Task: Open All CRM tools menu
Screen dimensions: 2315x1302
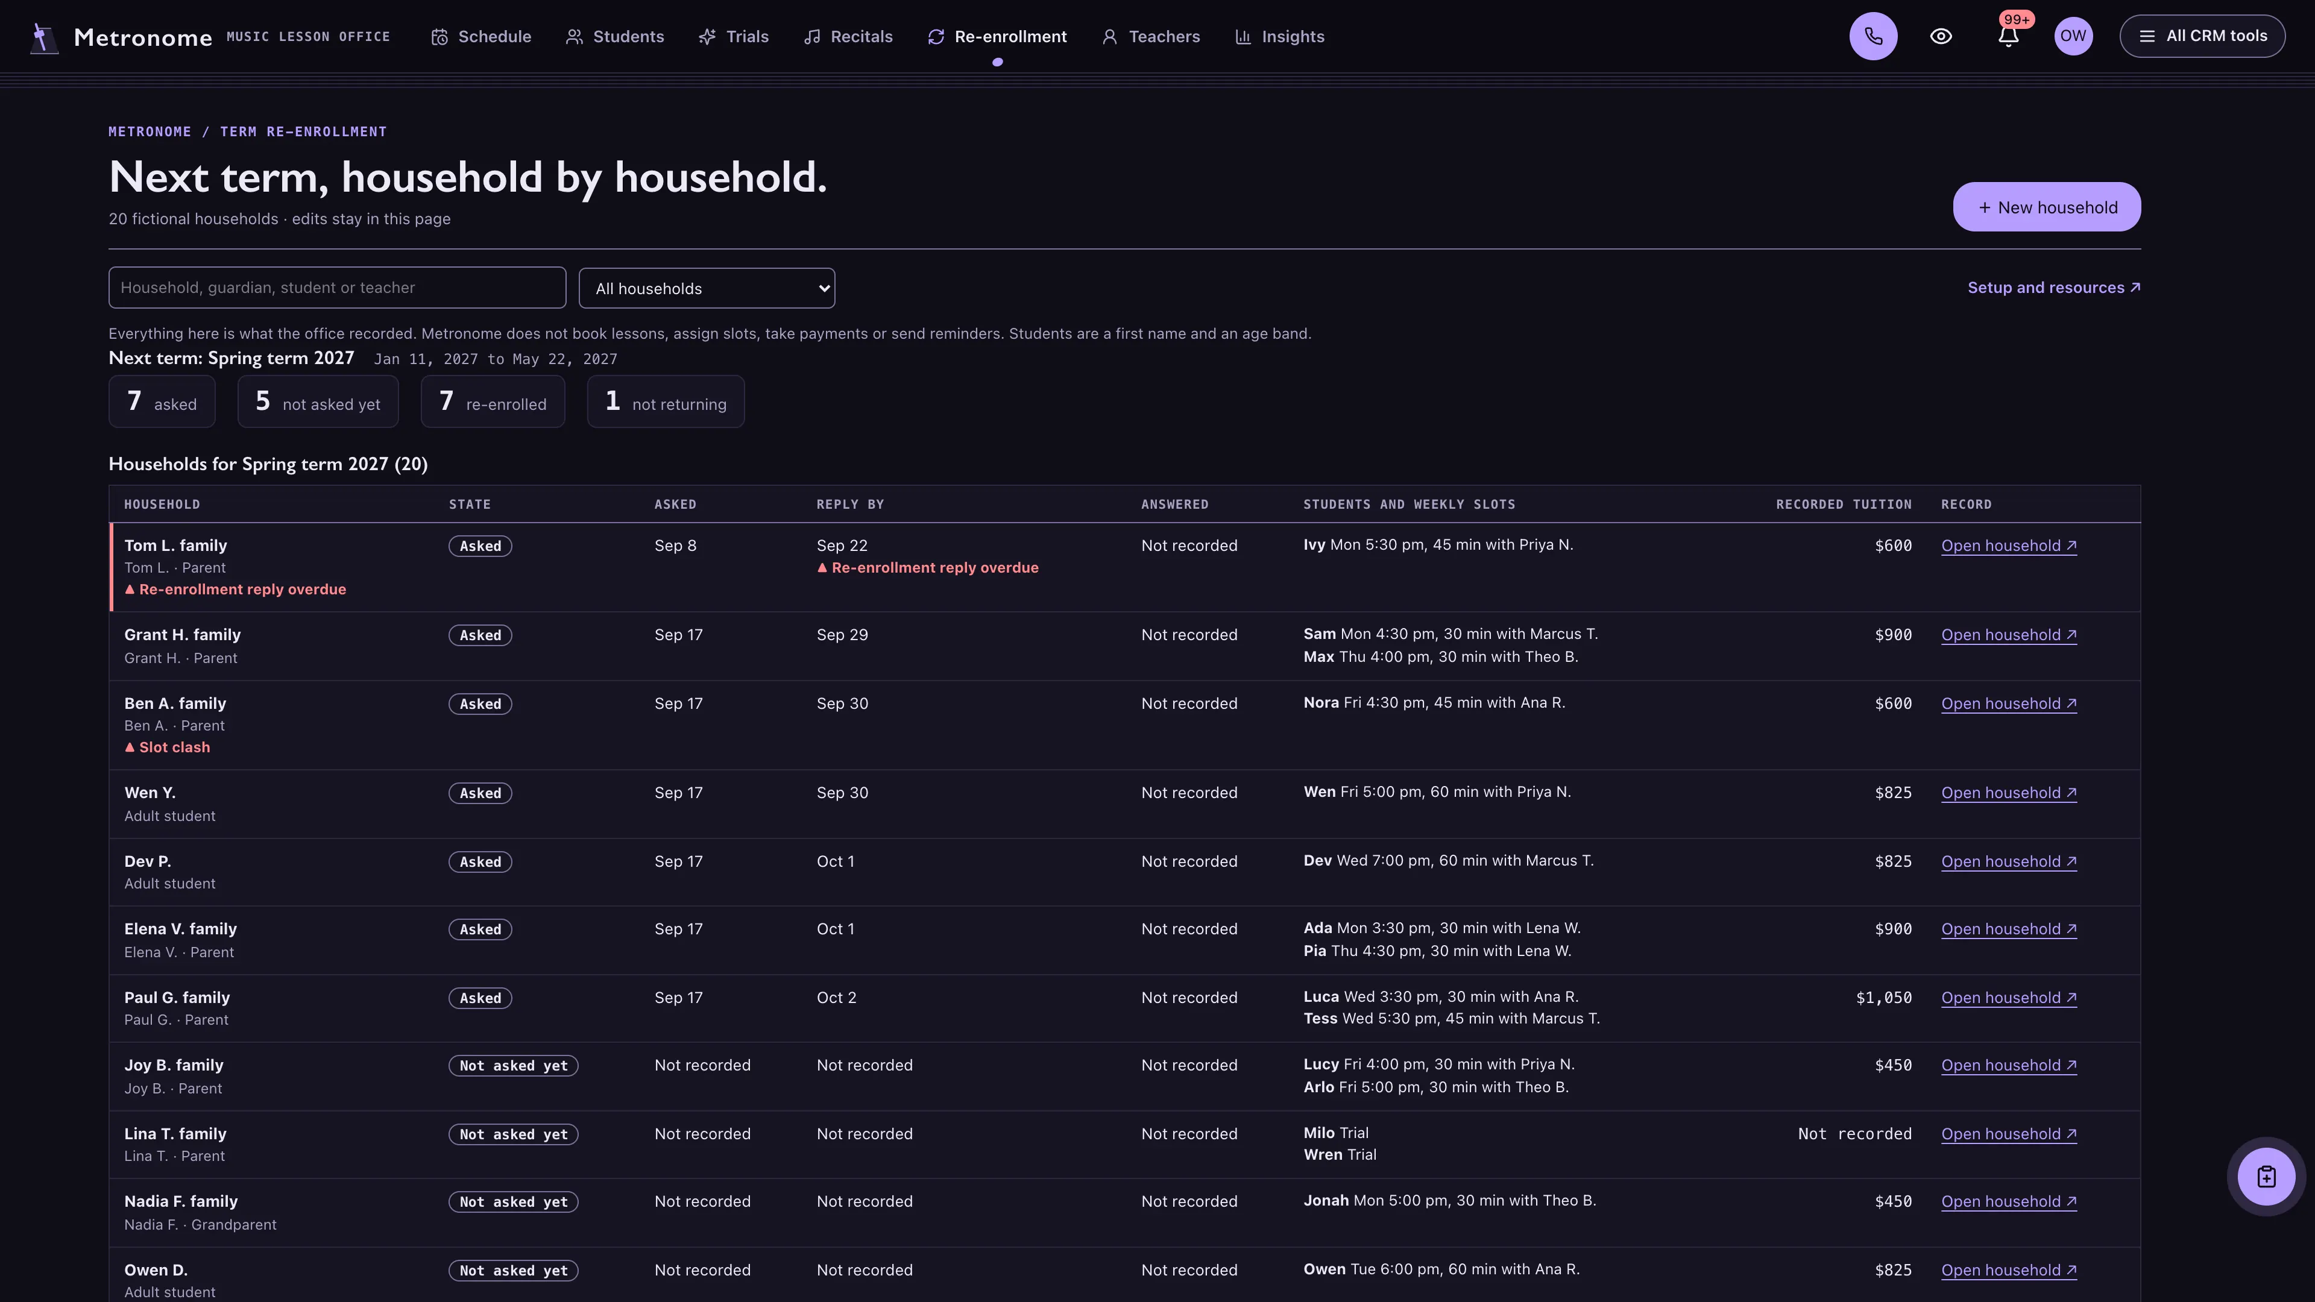Action: tap(2202, 36)
